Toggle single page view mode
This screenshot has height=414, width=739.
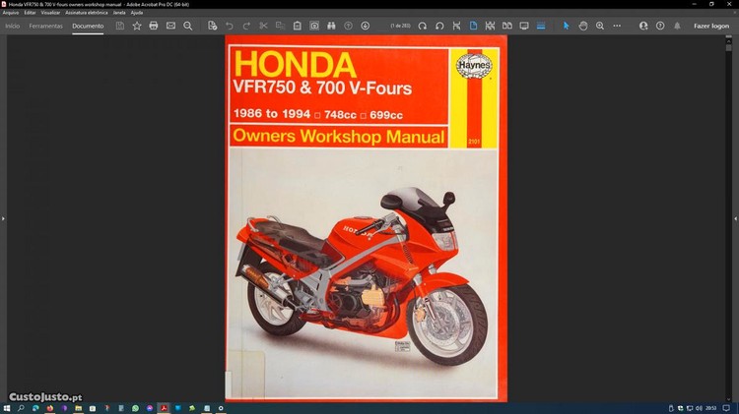point(473,26)
